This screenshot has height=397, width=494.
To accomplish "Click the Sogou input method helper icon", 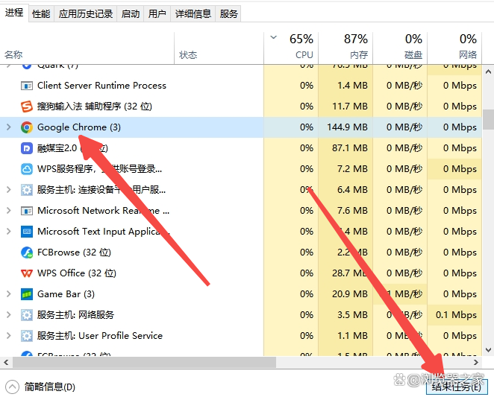I will click(27, 107).
